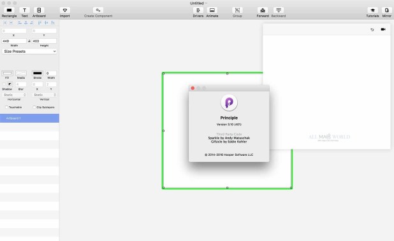The image size is (394, 241).
Task: Bring layer Forward
Action: (x=263, y=10)
